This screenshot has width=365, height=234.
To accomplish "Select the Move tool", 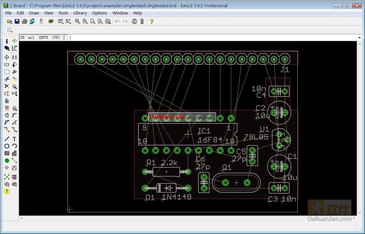I will pos(7,57).
